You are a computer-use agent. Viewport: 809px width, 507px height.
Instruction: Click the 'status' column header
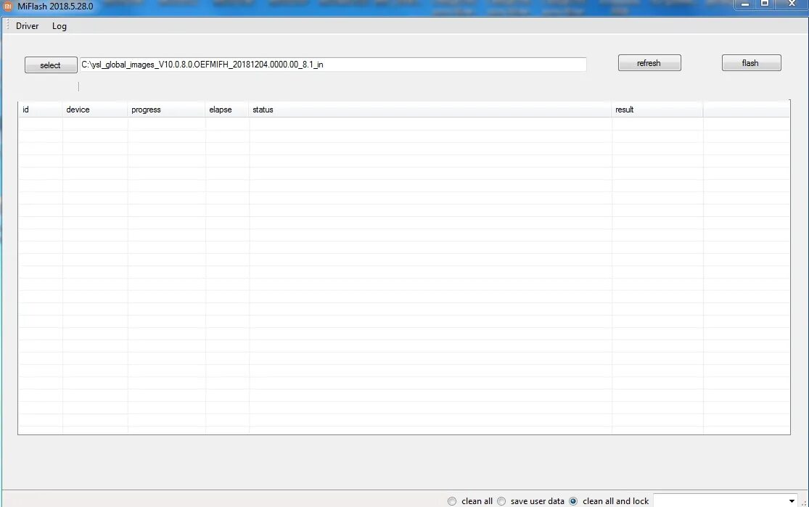click(x=430, y=110)
